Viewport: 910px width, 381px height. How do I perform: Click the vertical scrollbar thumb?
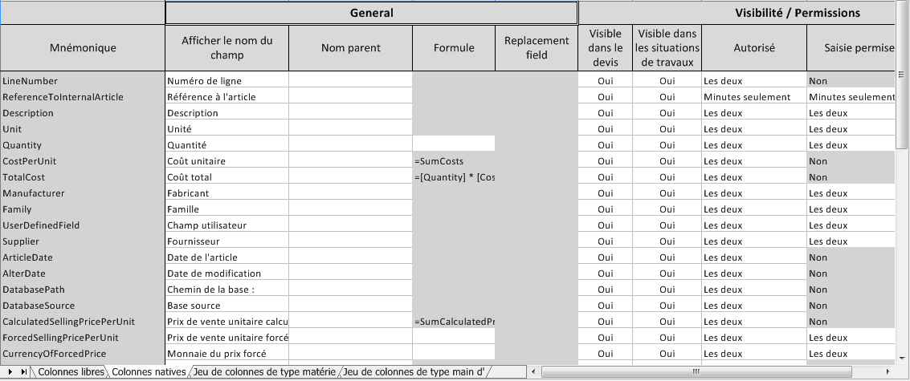[901, 75]
